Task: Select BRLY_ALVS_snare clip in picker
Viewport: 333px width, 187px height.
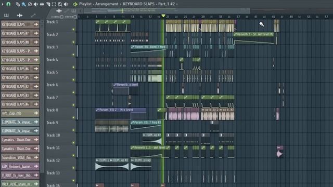Action: (x=20, y=184)
